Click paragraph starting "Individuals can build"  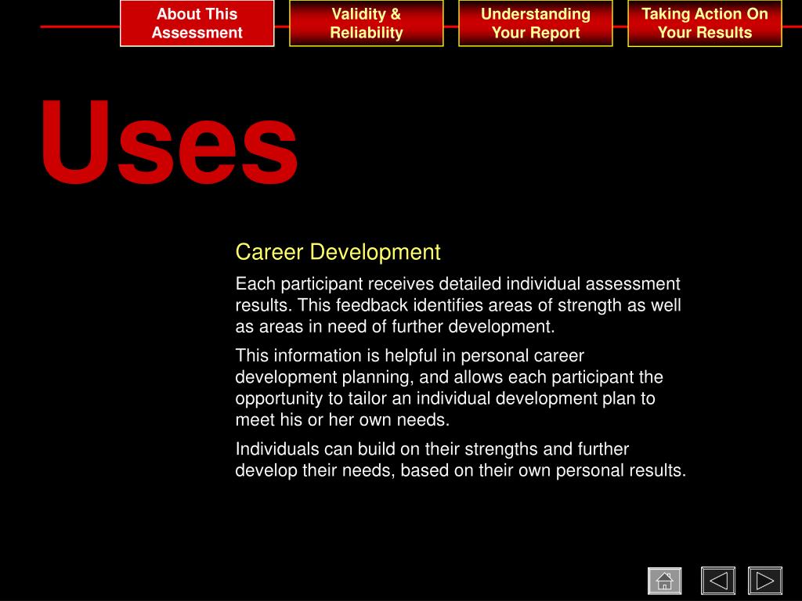(461, 459)
